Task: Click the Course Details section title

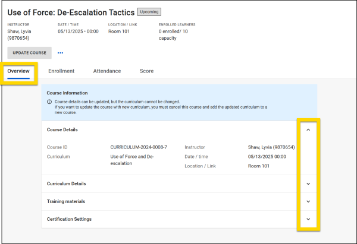Action: click(62, 129)
